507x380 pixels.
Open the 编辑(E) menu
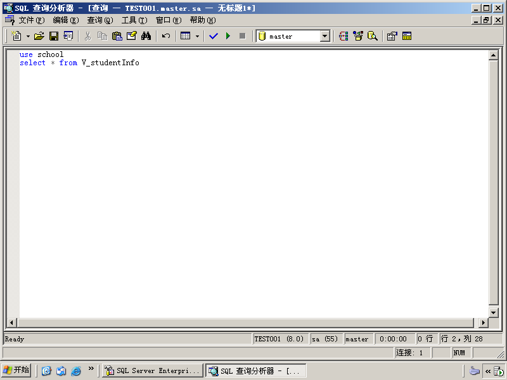[66, 20]
